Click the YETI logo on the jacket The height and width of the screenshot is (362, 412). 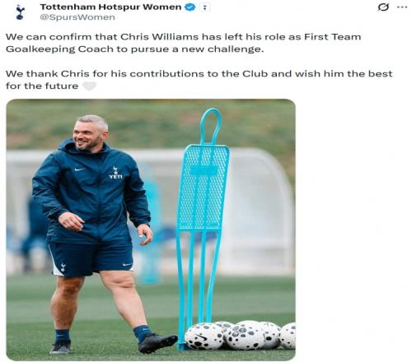(x=115, y=177)
